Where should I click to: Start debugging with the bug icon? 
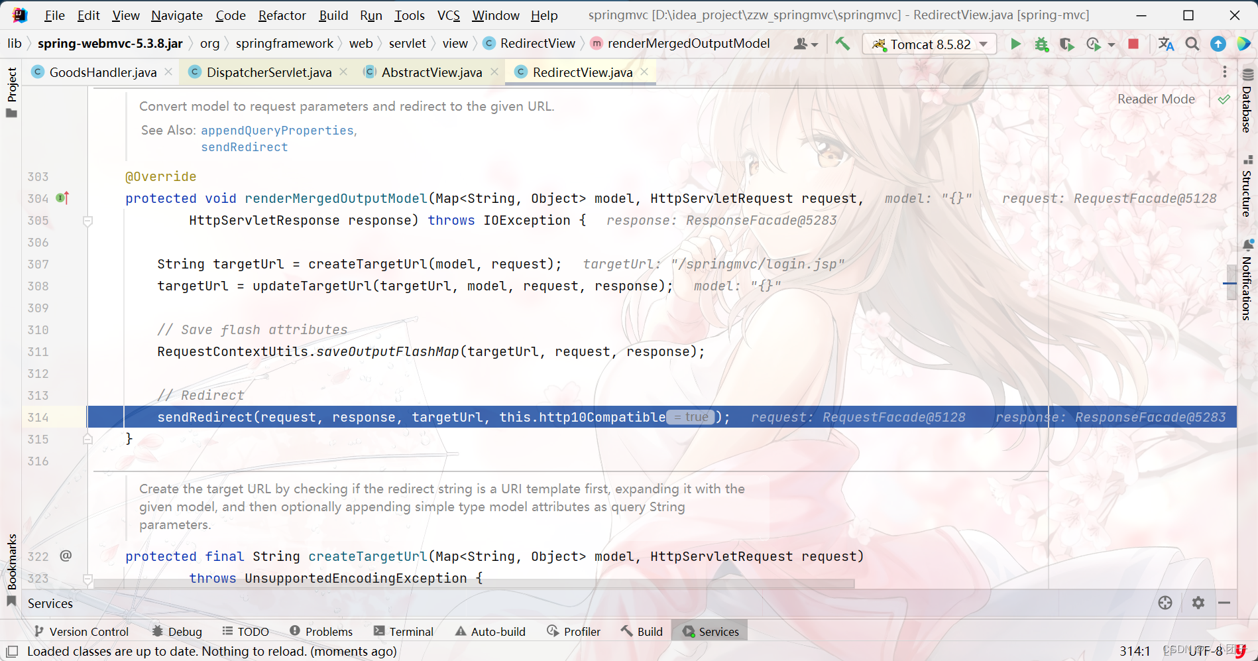tap(1041, 44)
